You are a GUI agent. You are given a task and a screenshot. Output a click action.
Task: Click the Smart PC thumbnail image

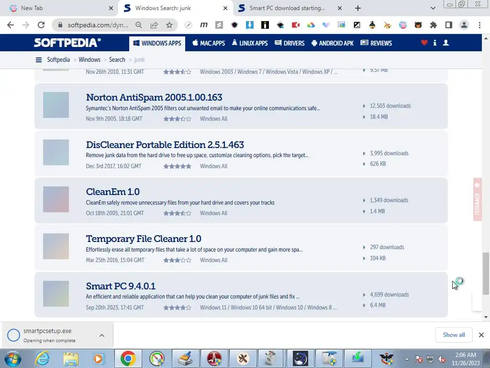(x=56, y=294)
